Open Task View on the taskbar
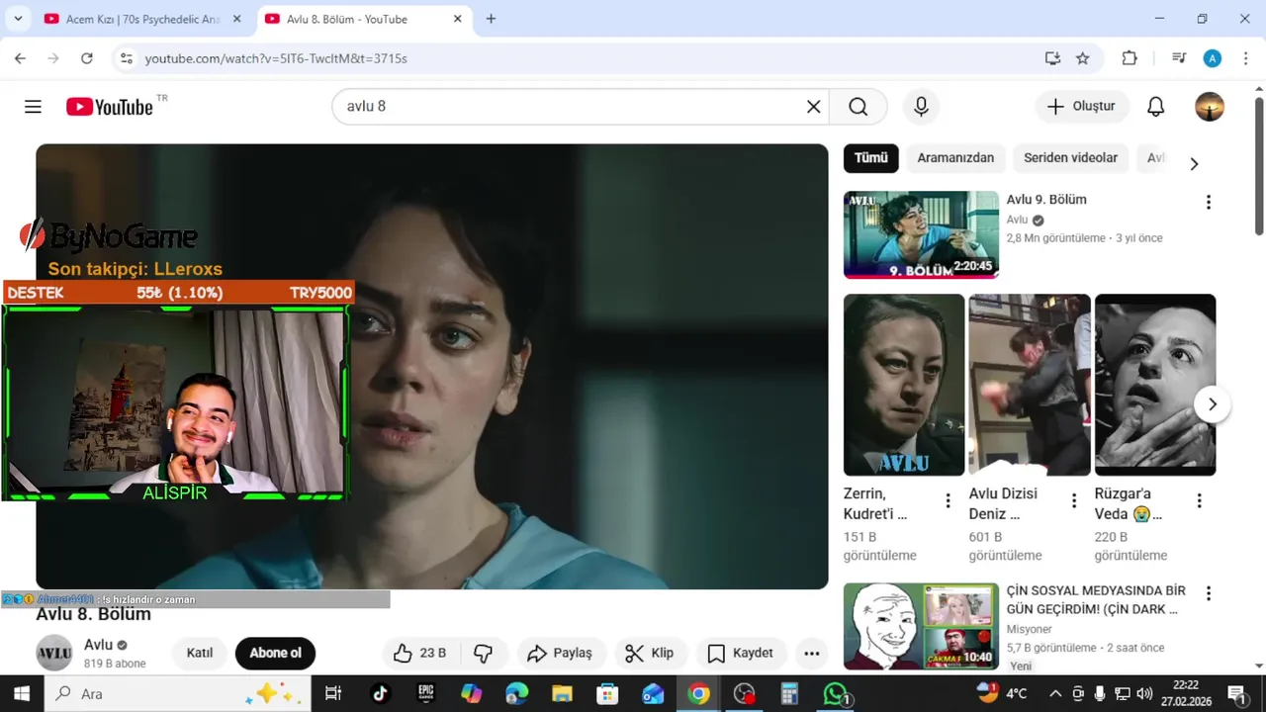This screenshot has height=712, width=1266. pyautogui.click(x=333, y=693)
